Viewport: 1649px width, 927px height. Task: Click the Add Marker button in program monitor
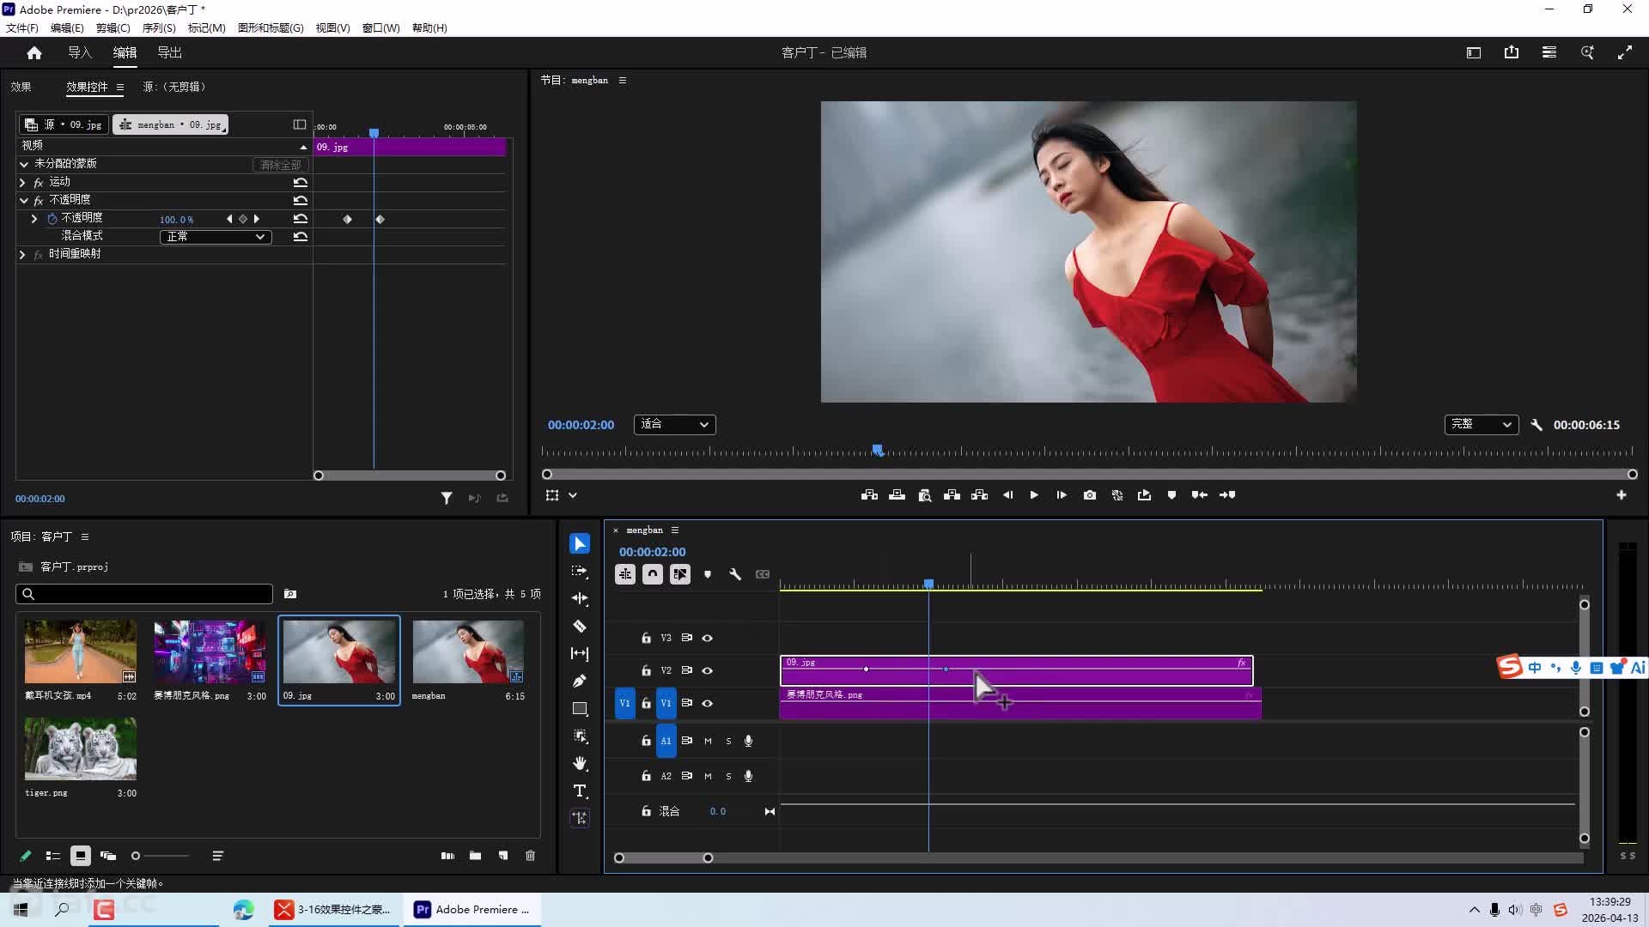point(1171,495)
